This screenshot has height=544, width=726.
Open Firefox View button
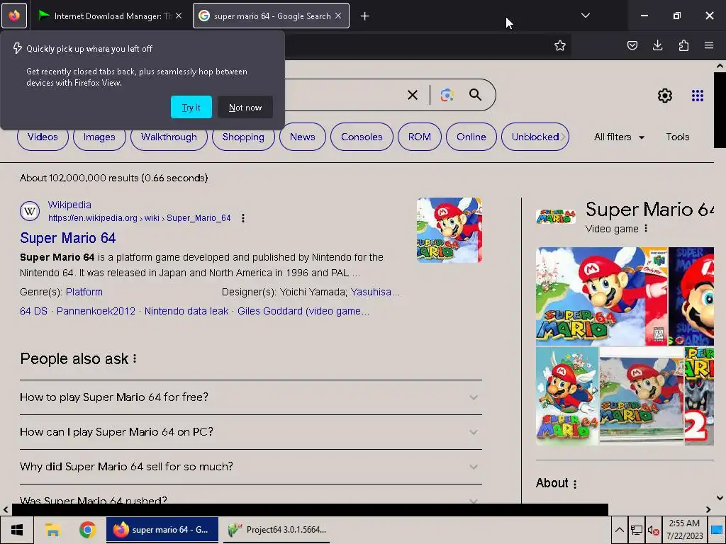pyautogui.click(x=14, y=16)
